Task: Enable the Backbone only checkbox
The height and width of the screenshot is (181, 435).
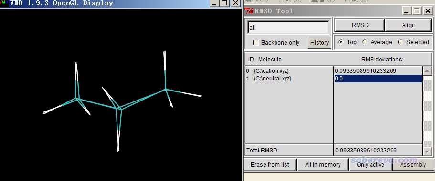Action: pos(255,42)
